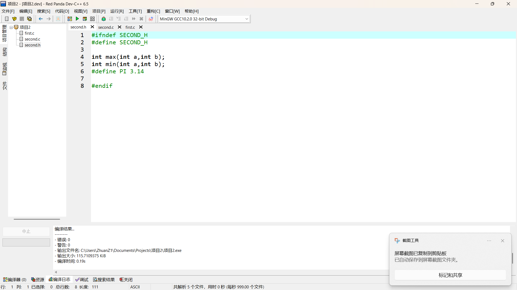The height and width of the screenshot is (290, 517).
Task: Click the Compile and Run icon
Action: 85,19
